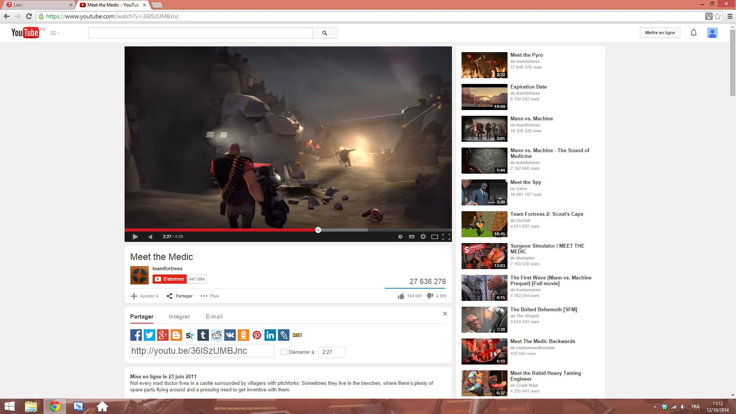Enable the Démarrer à checkbox
The image size is (736, 414).
click(284, 352)
